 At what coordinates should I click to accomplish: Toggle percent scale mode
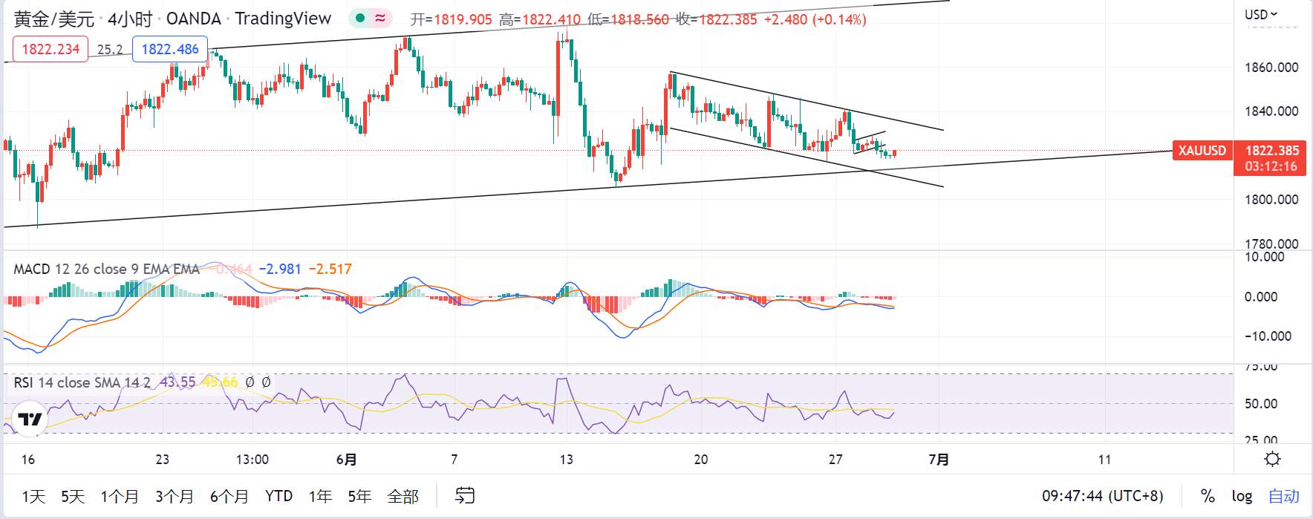(x=1208, y=495)
